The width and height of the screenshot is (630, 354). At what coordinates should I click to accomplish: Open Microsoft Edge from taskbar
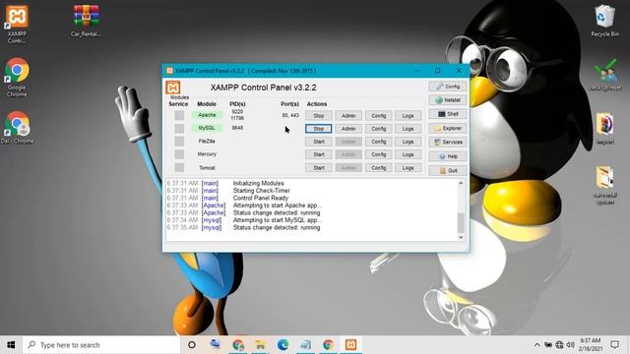283,345
